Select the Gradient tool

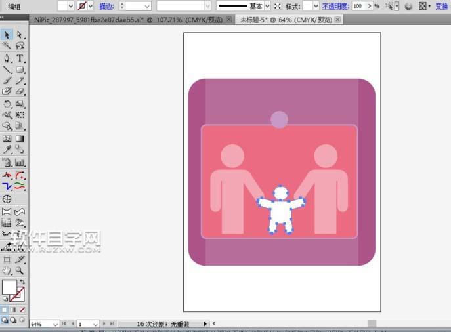click(20, 138)
